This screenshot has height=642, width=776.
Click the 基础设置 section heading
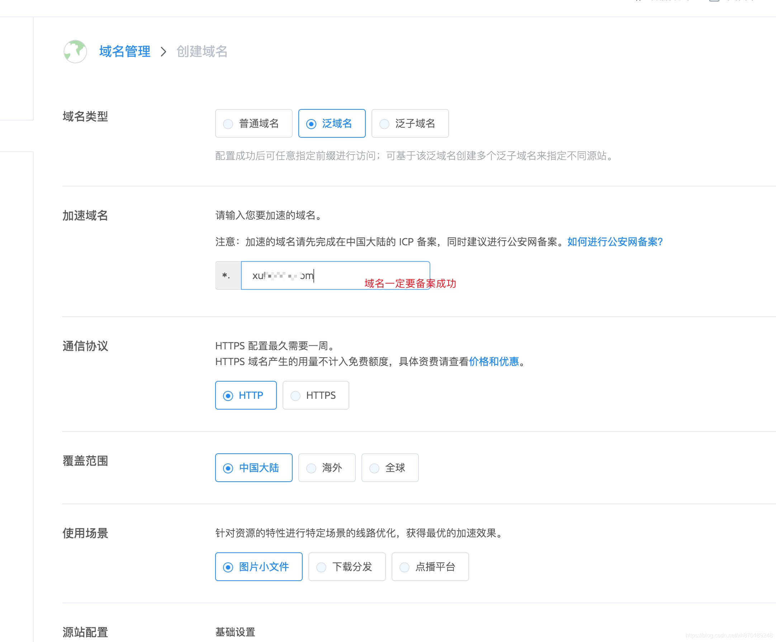point(235,632)
